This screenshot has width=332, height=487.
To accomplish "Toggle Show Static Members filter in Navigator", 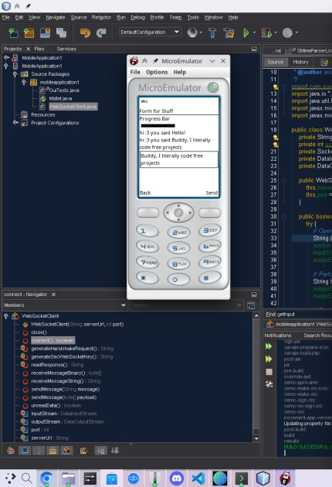I will [x=39, y=451].
